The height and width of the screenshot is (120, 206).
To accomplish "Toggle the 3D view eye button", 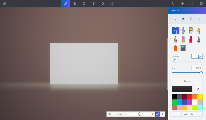I will coord(162,114).
